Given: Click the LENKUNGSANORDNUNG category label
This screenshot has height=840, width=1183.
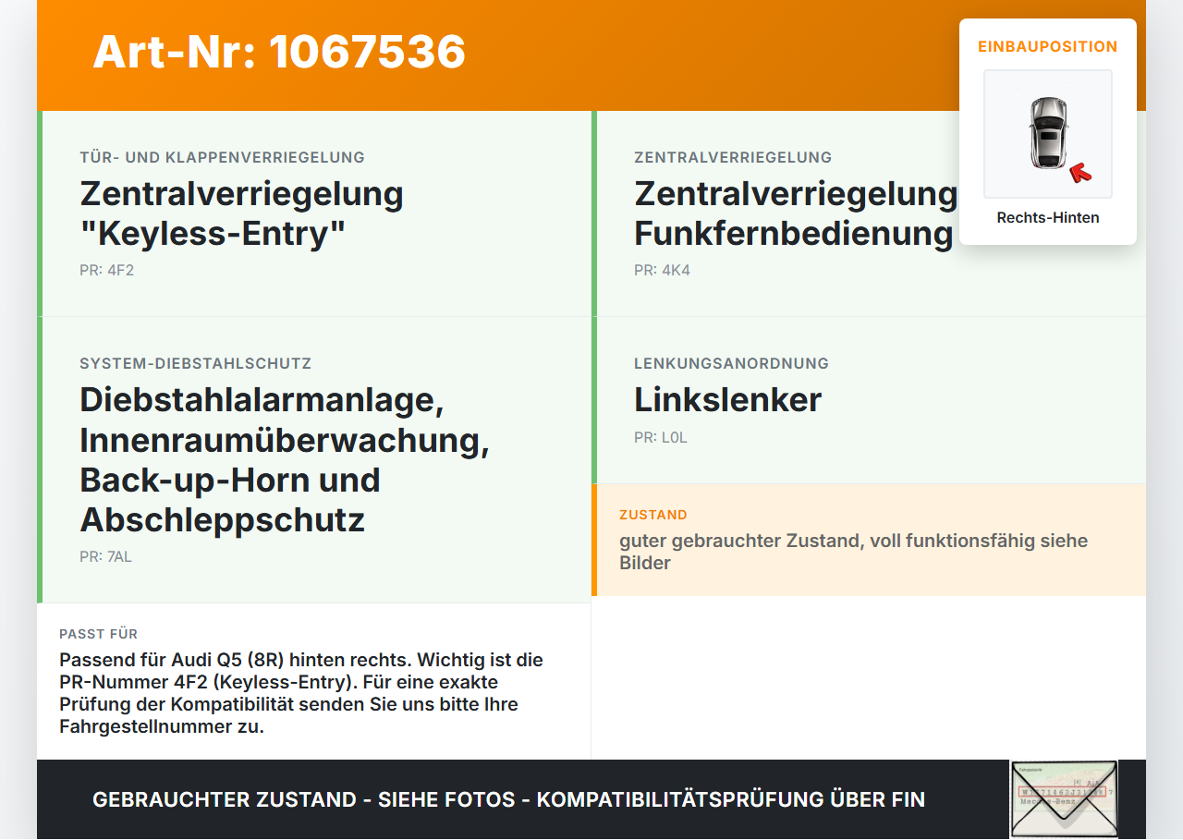Looking at the screenshot, I should 732,363.
